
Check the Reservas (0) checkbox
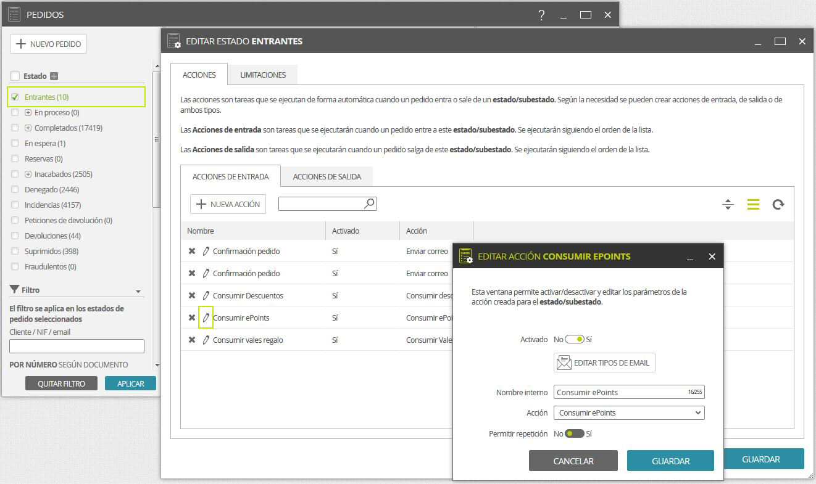point(15,158)
